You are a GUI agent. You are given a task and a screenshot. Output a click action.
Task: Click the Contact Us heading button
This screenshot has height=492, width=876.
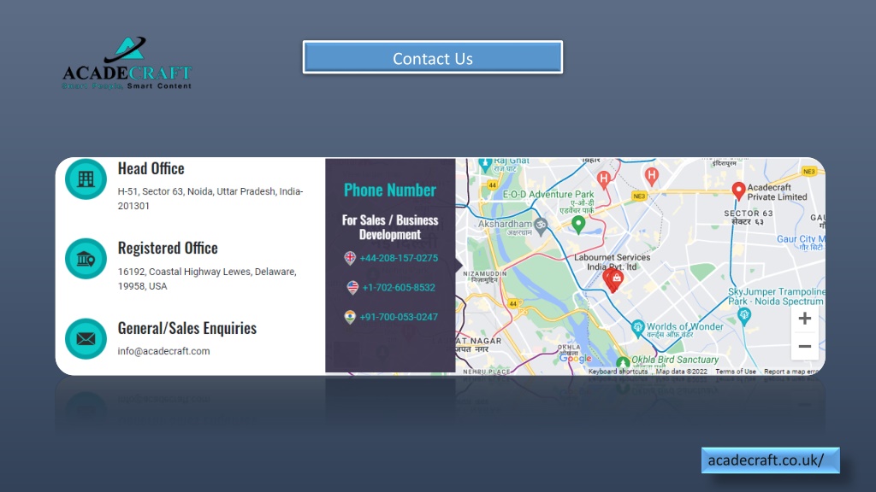tap(432, 57)
